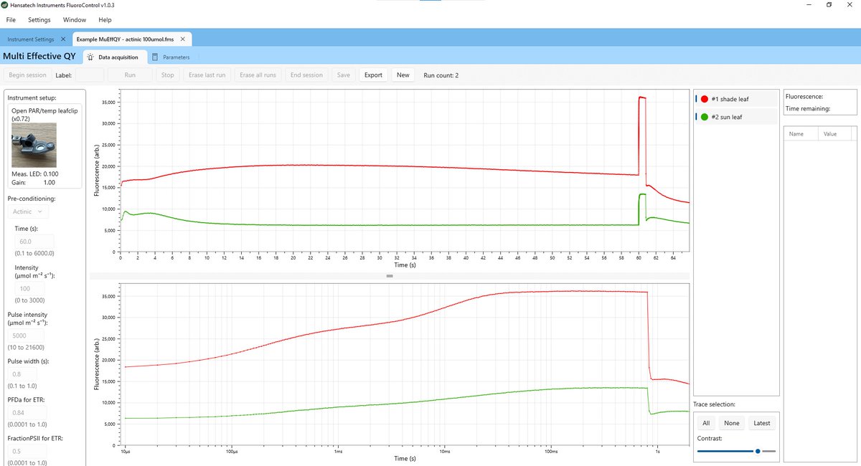Enable Latest in Trace selection
This screenshot has width=861, height=466.
763,423
